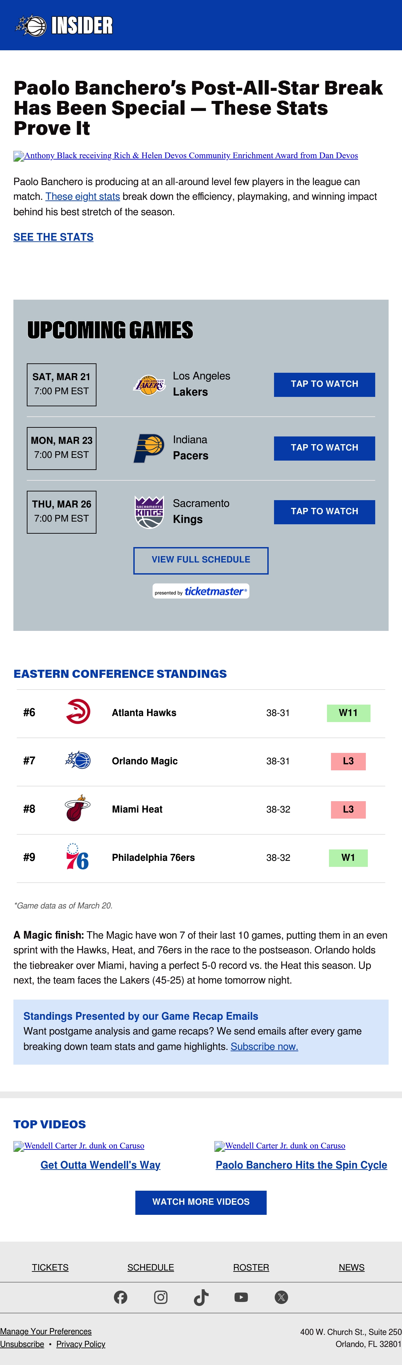
Task: Click the Magic Insider header logo
Action: (64, 25)
